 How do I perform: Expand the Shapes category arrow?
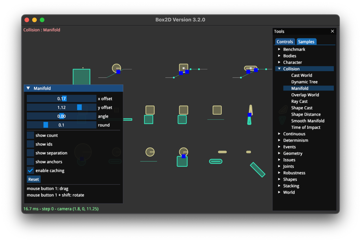click(279, 179)
